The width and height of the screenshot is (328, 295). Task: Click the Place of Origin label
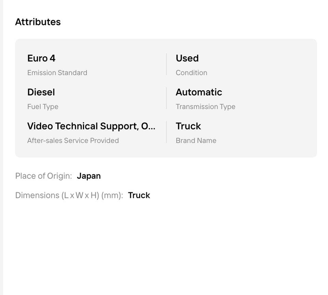tap(43, 176)
